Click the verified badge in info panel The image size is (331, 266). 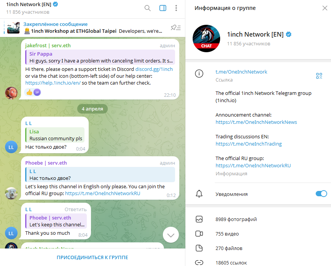[289, 34]
